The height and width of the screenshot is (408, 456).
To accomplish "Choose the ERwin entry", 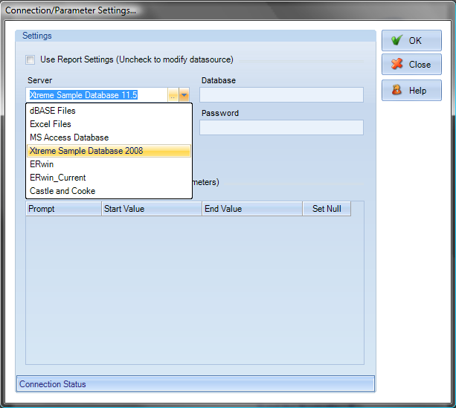I will point(109,164).
